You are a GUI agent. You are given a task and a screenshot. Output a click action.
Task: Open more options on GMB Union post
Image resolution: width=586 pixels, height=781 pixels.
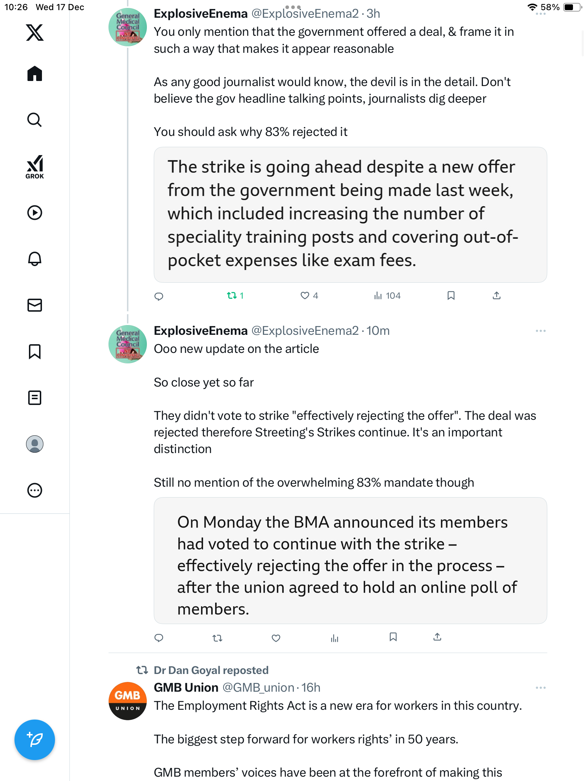pyautogui.click(x=540, y=687)
